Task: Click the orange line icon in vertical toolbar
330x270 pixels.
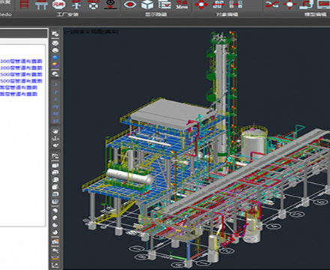Action: tap(55, 258)
